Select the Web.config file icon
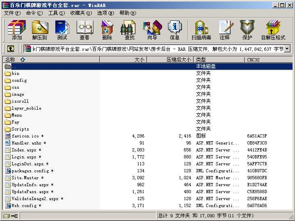The image size is (295, 221). pyautogui.click(x=8, y=205)
